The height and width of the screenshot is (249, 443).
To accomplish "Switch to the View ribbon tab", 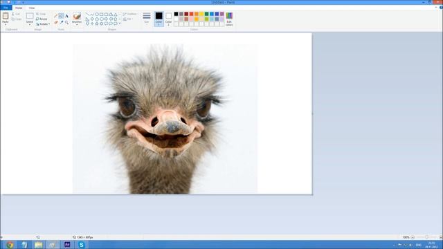I will [32, 8].
